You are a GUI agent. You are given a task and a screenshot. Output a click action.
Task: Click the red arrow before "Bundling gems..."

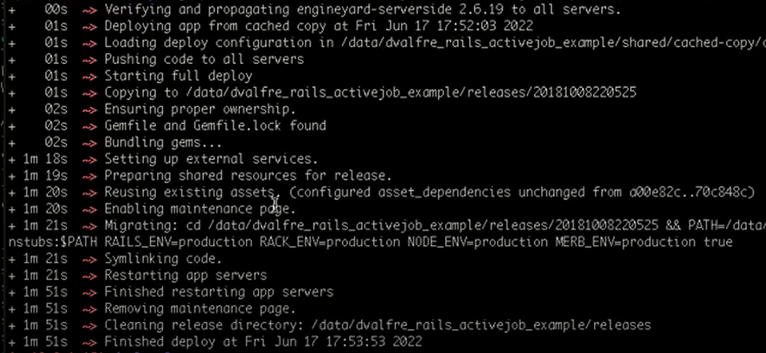coord(90,142)
